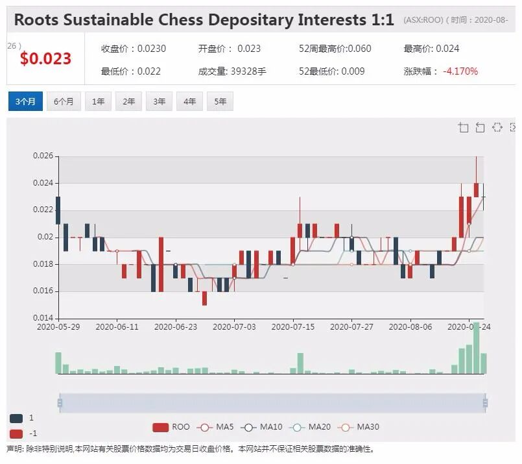
Task: Toggle MA30 line visibility in legend
Action: [358, 427]
